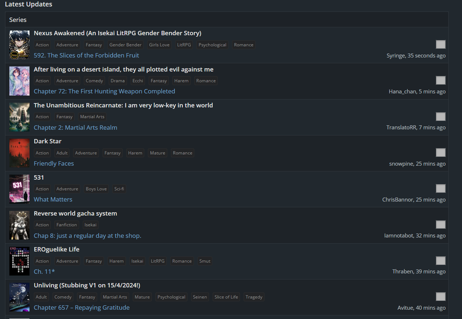The width and height of the screenshot is (462, 319).
Task: Click the desert island novel cover image
Action: [19, 81]
